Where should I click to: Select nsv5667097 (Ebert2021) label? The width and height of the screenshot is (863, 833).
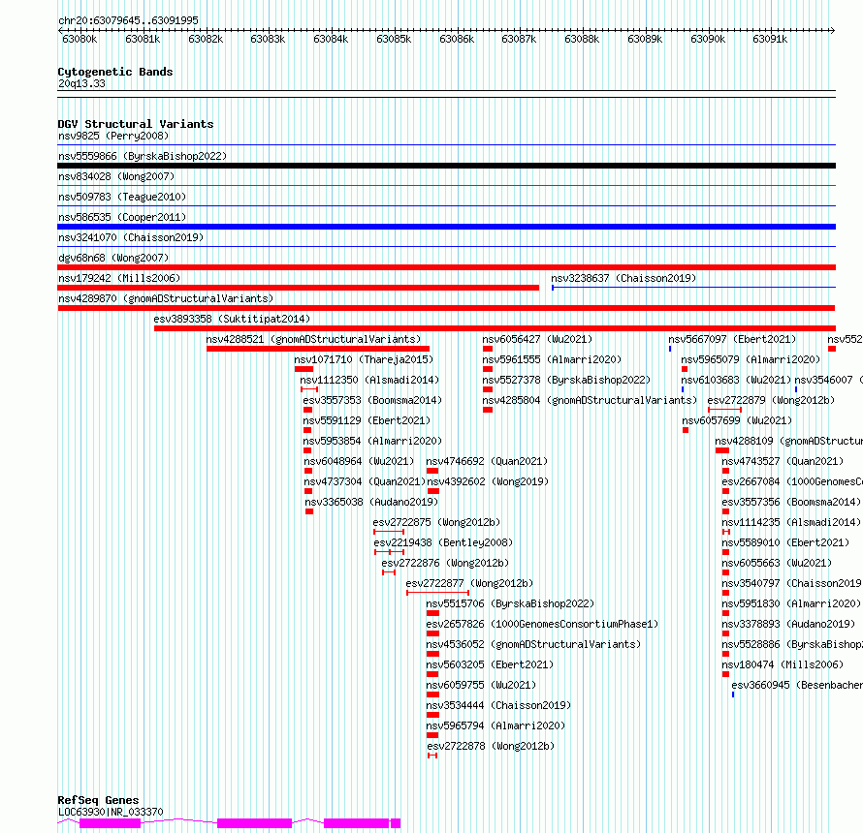coord(732,339)
